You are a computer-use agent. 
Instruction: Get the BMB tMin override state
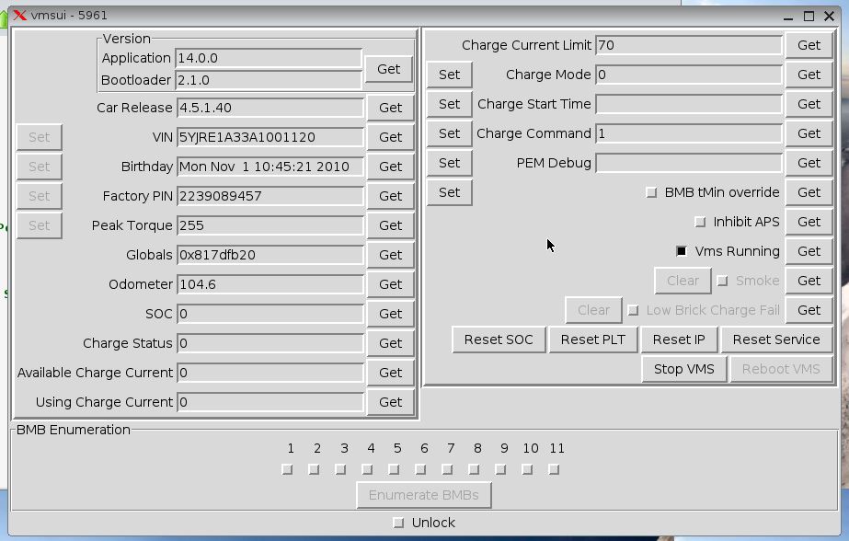click(x=809, y=192)
